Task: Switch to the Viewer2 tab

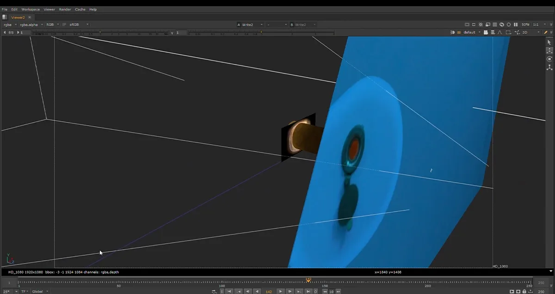Action: [x=18, y=17]
